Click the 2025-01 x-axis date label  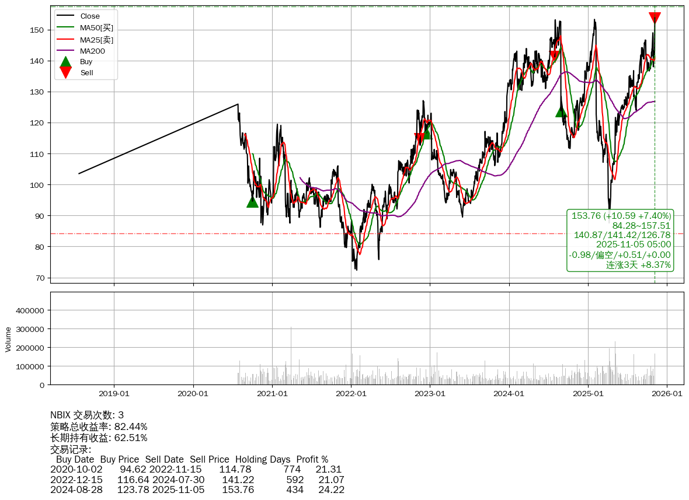588,394
